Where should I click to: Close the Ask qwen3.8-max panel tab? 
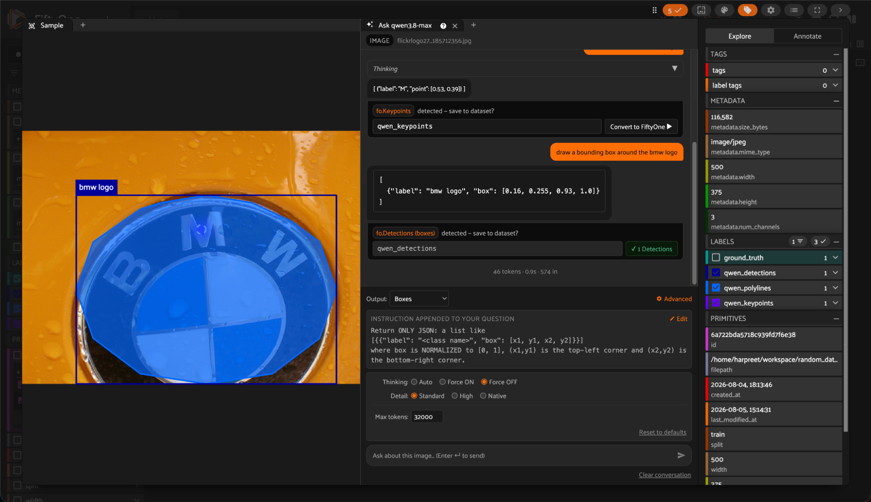[455, 26]
